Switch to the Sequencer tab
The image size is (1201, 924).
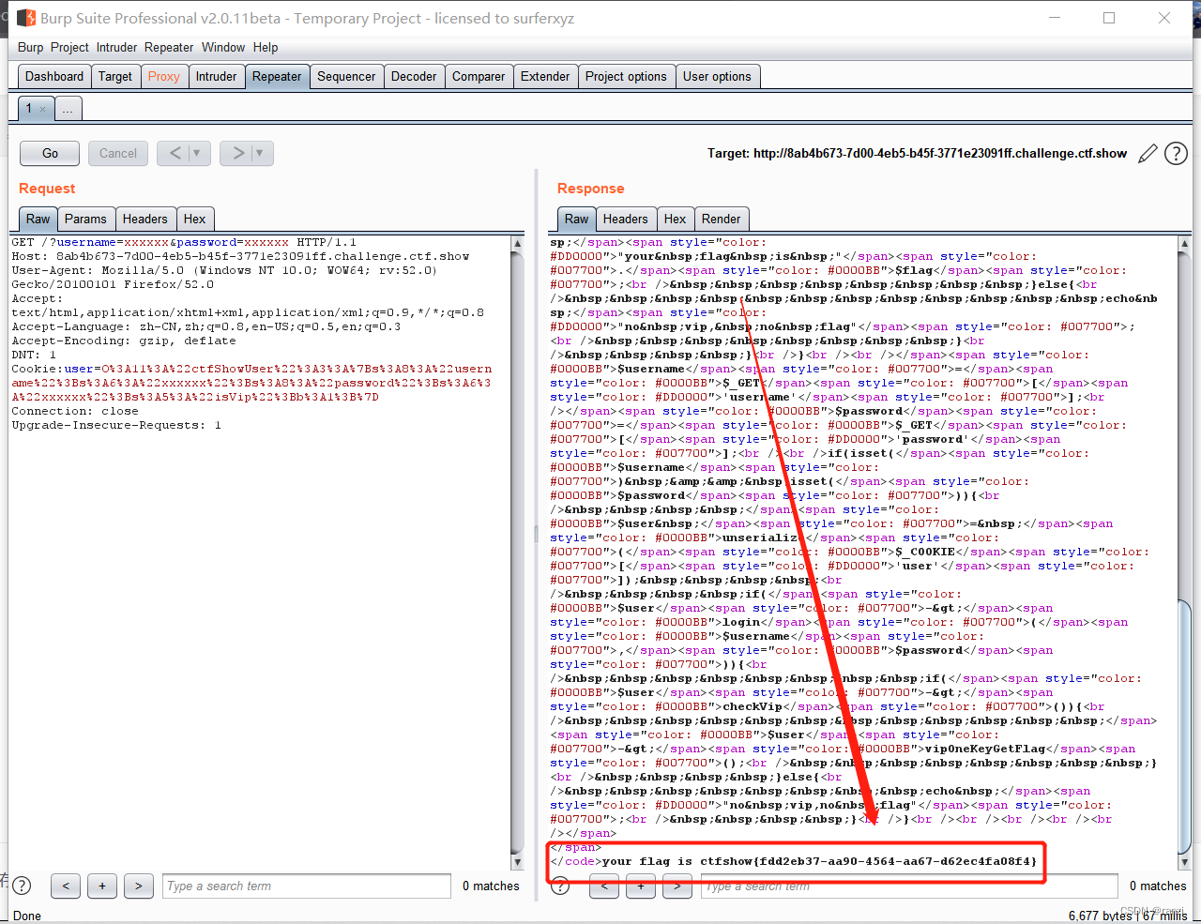point(346,76)
